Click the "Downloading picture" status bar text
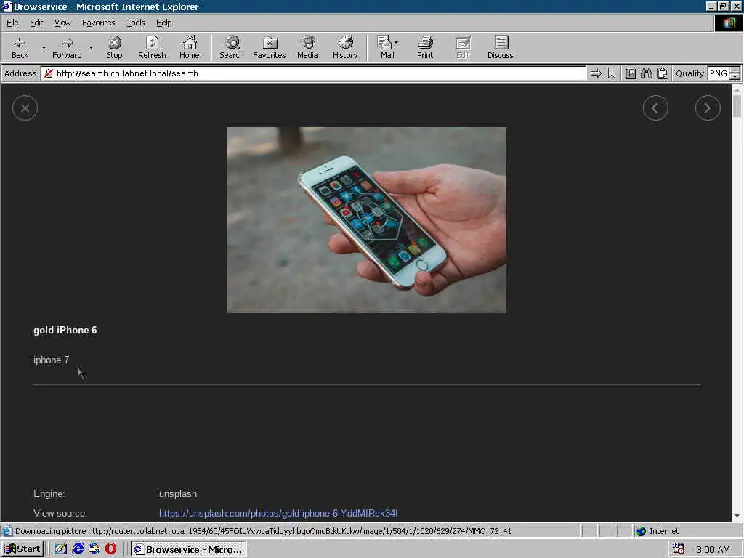Image resolution: width=744 pixels, height=558 pixels. [263, 531]
